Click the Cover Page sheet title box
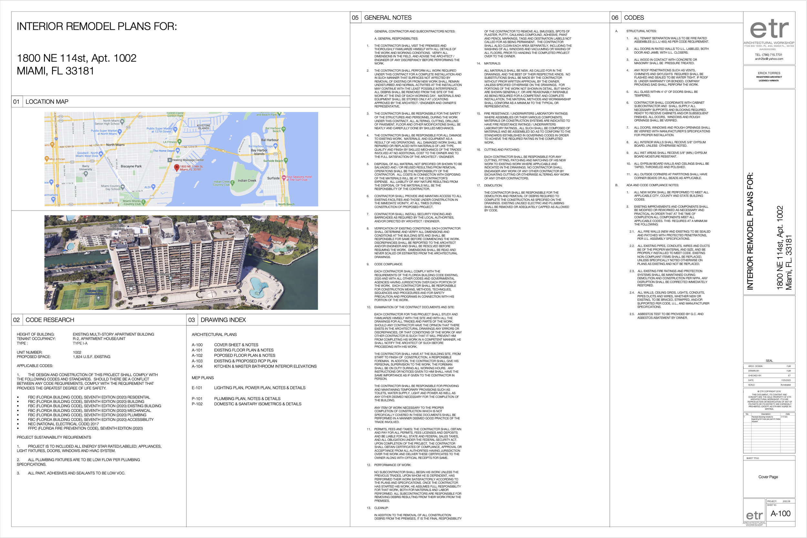 768,477
